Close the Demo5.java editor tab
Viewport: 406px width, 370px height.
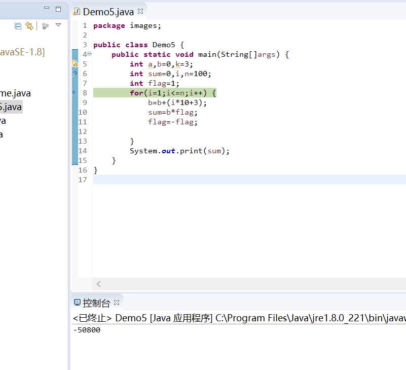[140, 11]
